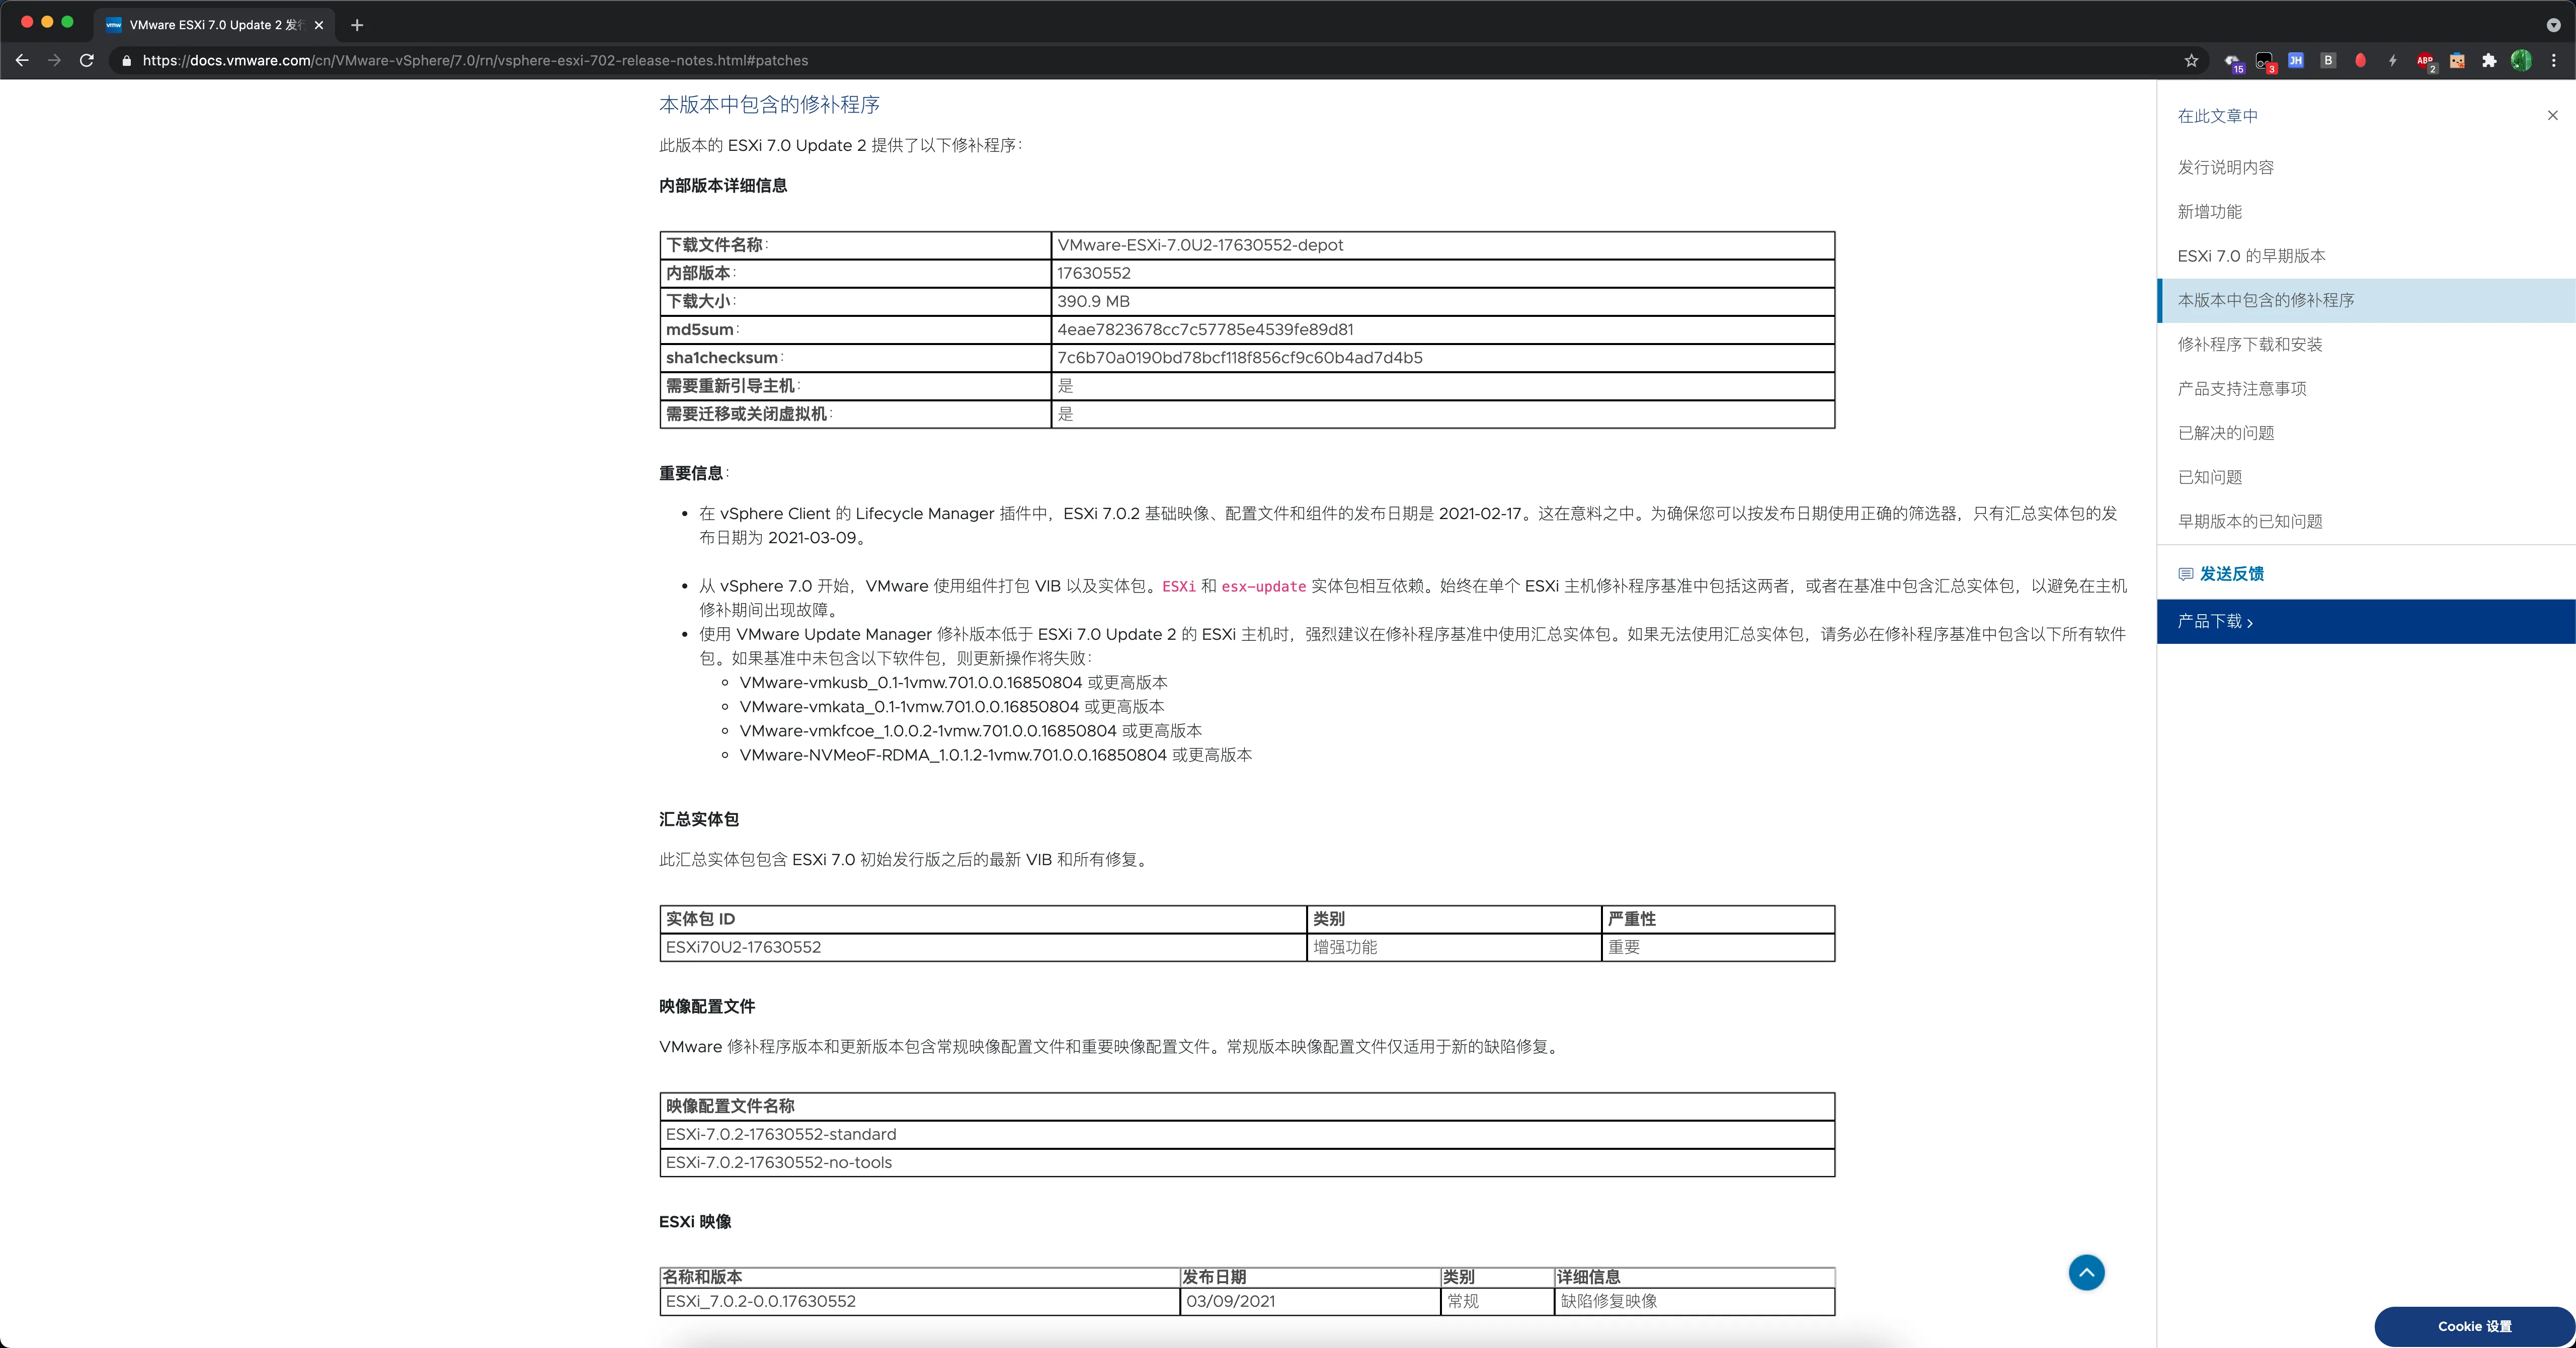Jump to 修补程序下载和安装 section

click(2249, 344)
